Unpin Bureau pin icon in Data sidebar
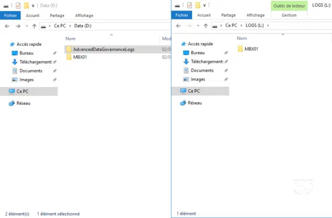Image resolution: width=332 pixels, height=218 pixels. (55, 53)
